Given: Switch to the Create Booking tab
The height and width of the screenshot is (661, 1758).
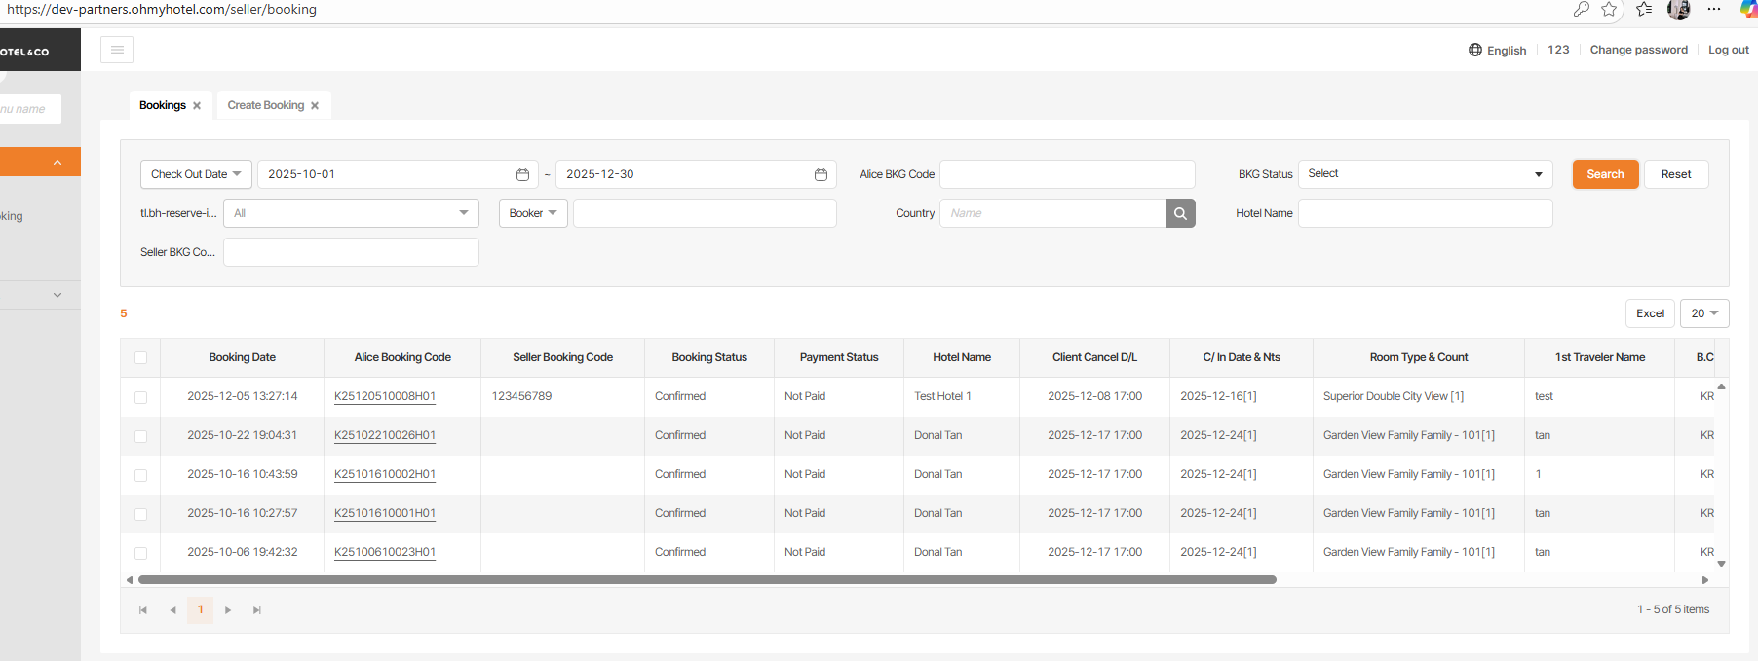Looking at the screenshot, I should coord(265,105).
